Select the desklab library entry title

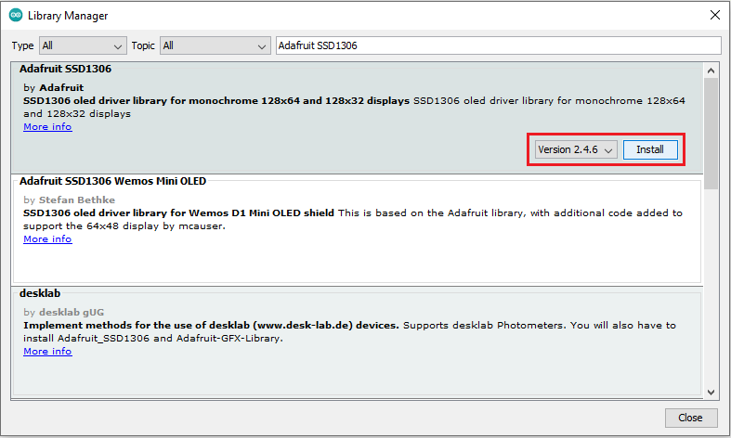tap(40, 293)
